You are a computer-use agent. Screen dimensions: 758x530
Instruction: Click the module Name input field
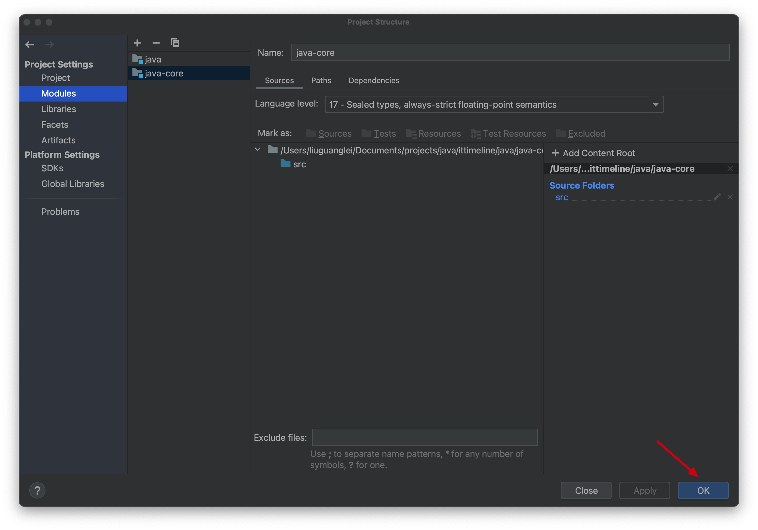coord(510,52)
